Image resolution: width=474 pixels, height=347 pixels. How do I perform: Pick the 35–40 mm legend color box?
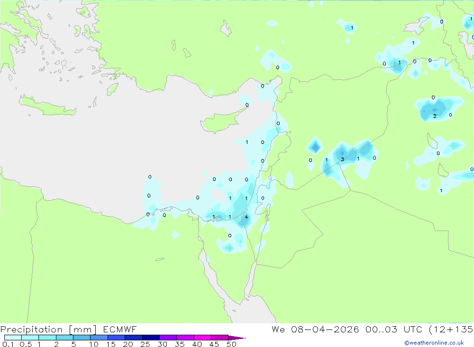coord(185,338)
